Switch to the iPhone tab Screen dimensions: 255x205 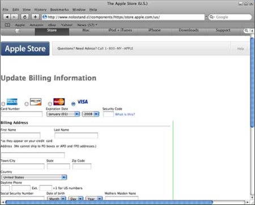[155, 31]
